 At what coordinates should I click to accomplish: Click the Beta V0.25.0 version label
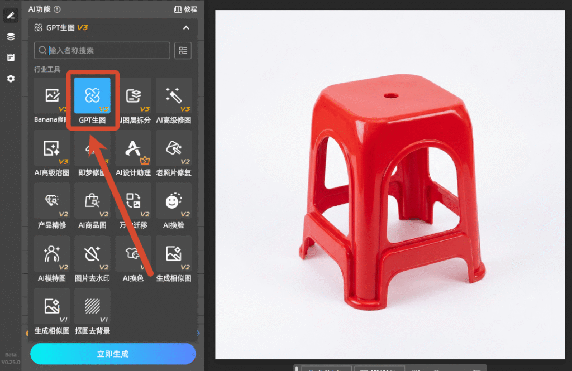(11, 358)
